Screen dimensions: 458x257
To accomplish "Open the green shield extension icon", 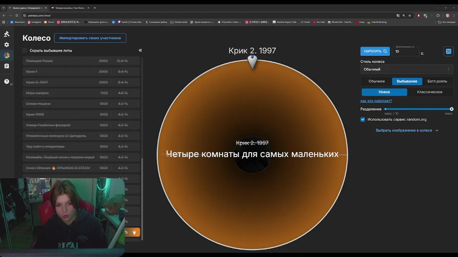I will 425,15.
